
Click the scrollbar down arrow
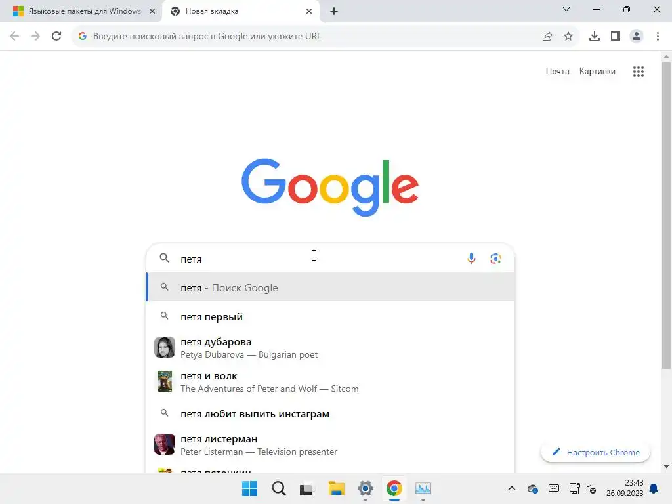coord(667,467)
